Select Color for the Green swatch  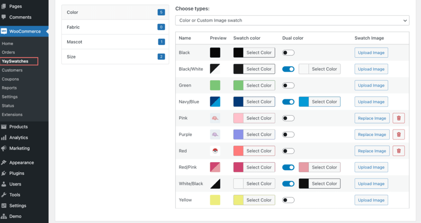[x=254, y=86]
